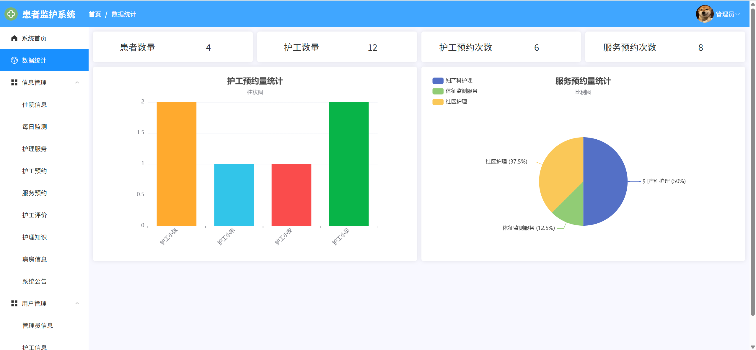Open 住院信息 menu item
This screenshot has width=756, height=350.
(x=35, y=105)
